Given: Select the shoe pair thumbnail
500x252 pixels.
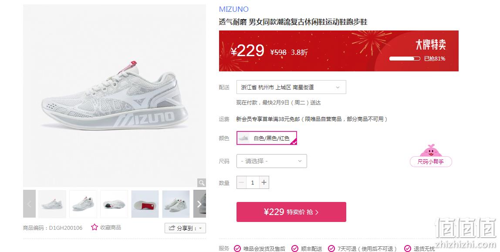Looking at the screenshot, I should point(176,204).
